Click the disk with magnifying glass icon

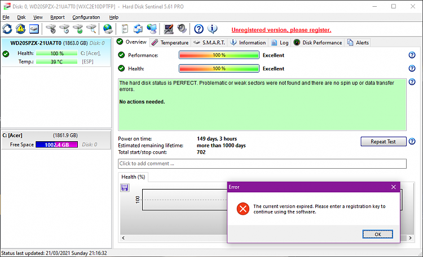(91, 29)
